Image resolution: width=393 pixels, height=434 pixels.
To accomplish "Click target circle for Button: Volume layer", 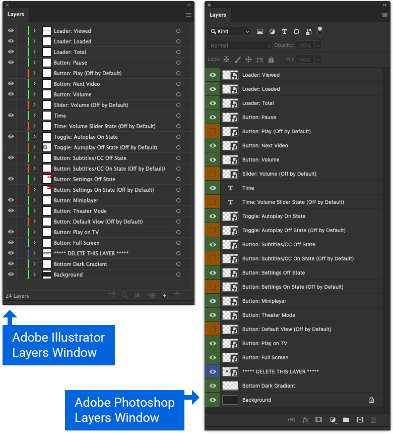I will (178, 94).
